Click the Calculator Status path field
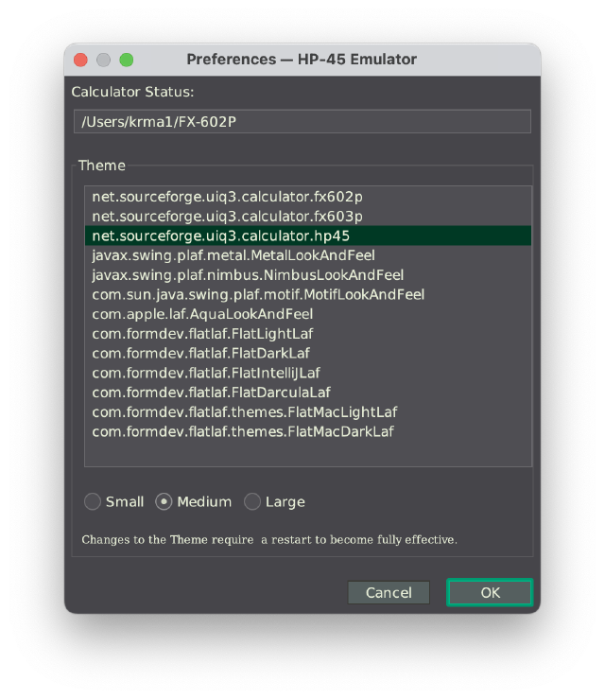Viewport: 605px width, 699px height. 302,121
